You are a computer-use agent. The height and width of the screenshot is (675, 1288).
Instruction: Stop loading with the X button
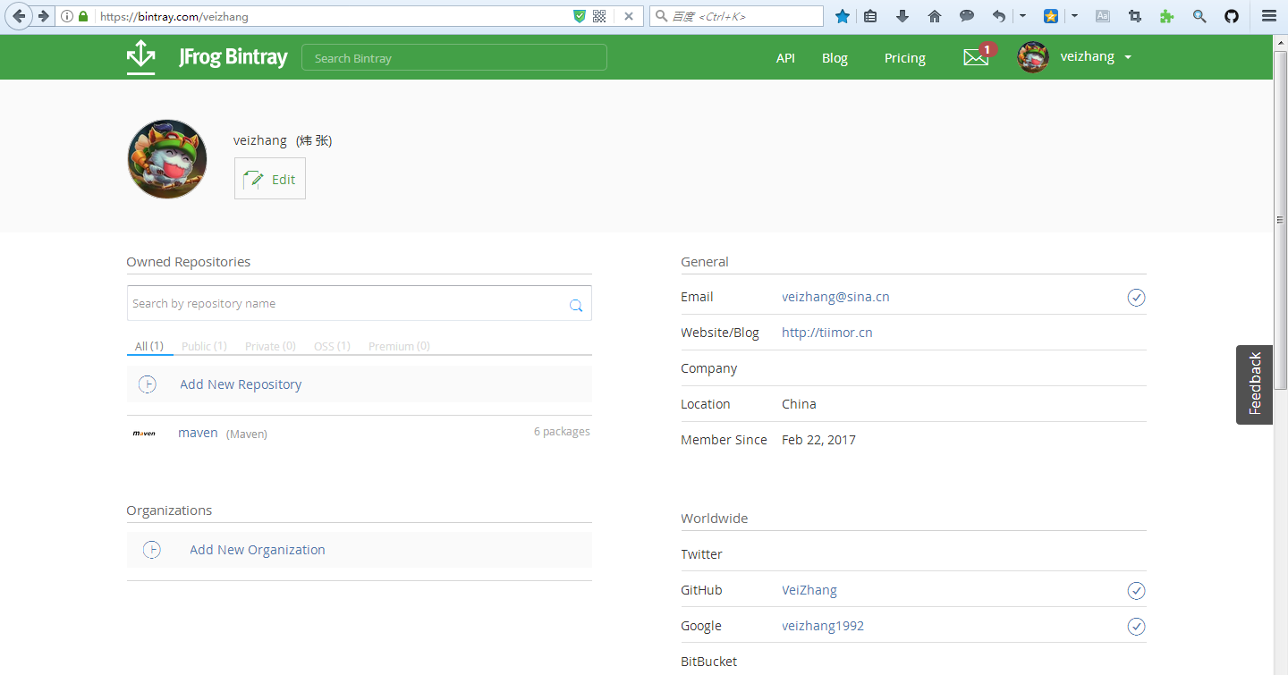[629, 16]
